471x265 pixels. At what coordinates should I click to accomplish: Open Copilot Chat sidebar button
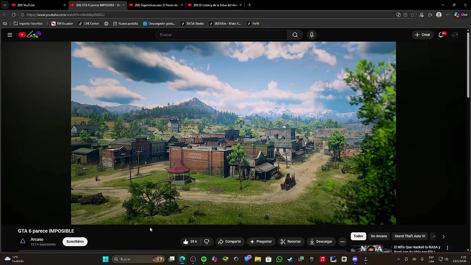pos(461,15)
